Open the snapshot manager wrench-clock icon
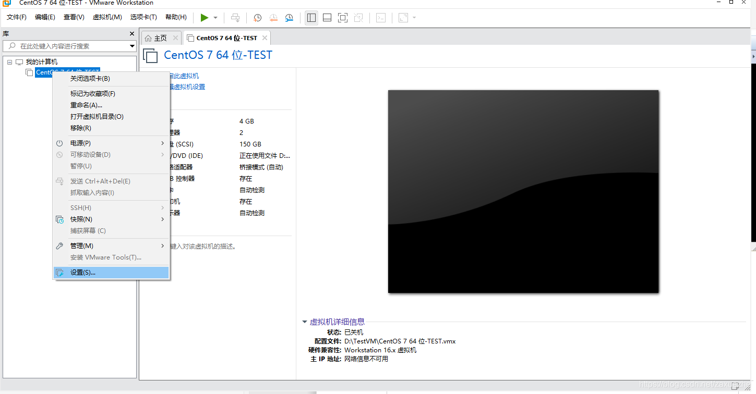This screenshot has height=394, width=756. [289, 18]
